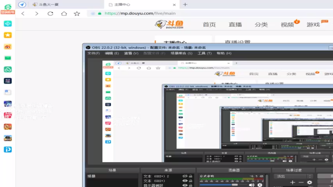333x187 pixels.
Task: Add a scene transition with plus
Action: [293, 182]
